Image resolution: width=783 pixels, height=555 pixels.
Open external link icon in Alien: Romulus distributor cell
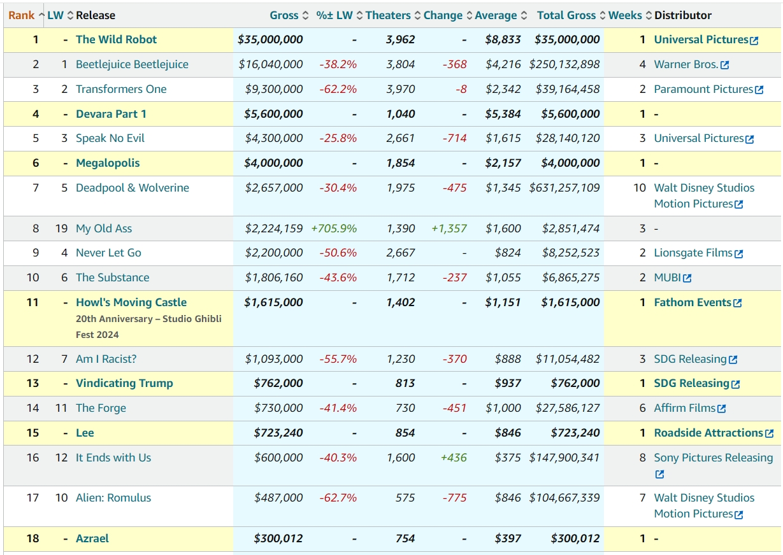(x=738, y=514)
